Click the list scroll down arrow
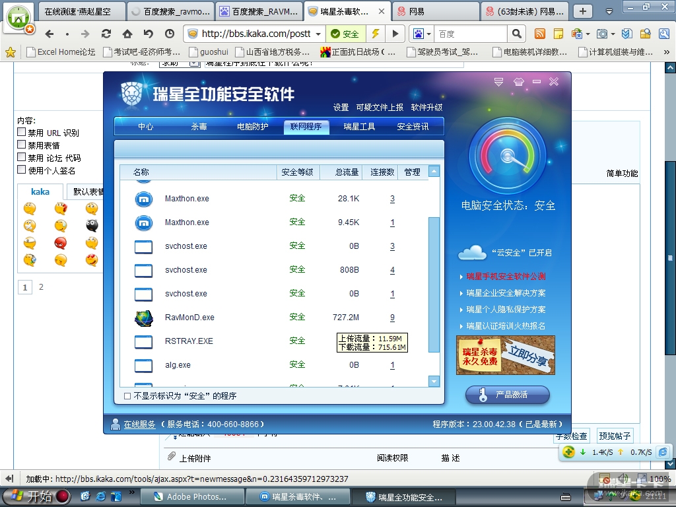The width and height of the screenshot is (676, 507). [x=434, y=381]
